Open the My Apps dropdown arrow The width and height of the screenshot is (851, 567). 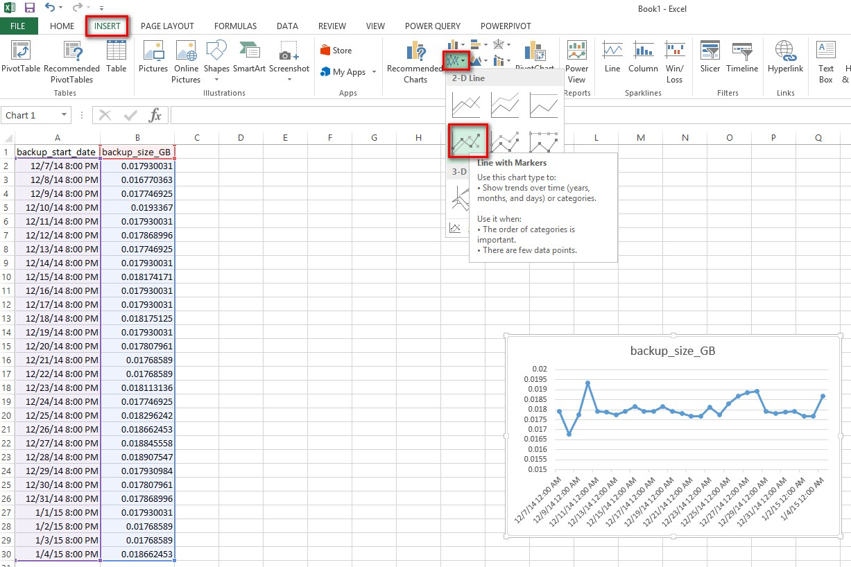click(x=374, y=72)
